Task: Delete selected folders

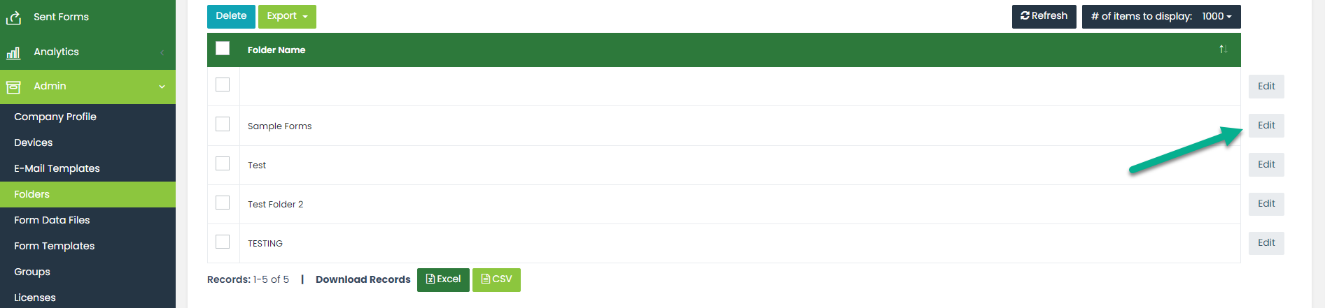Action: (231, 16)
